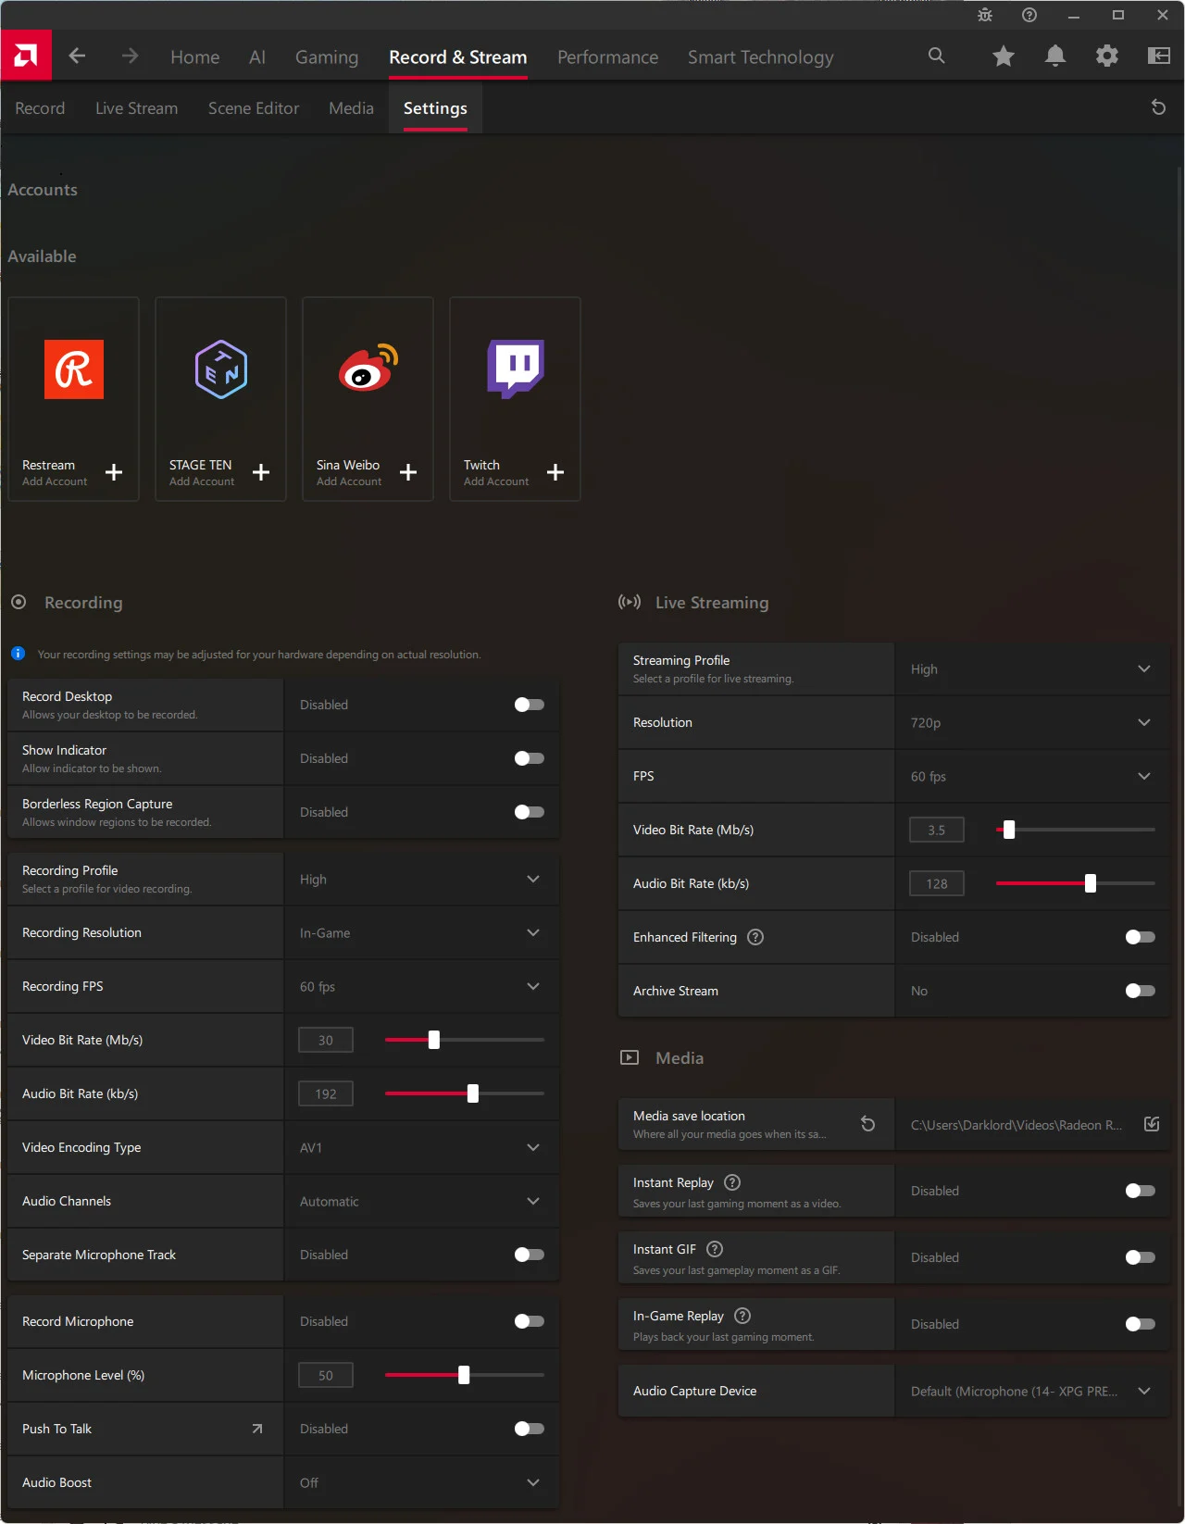Add a Restream account
Image resolution: width=1185 pixels, height=1524 pixels.
[113, 472]
